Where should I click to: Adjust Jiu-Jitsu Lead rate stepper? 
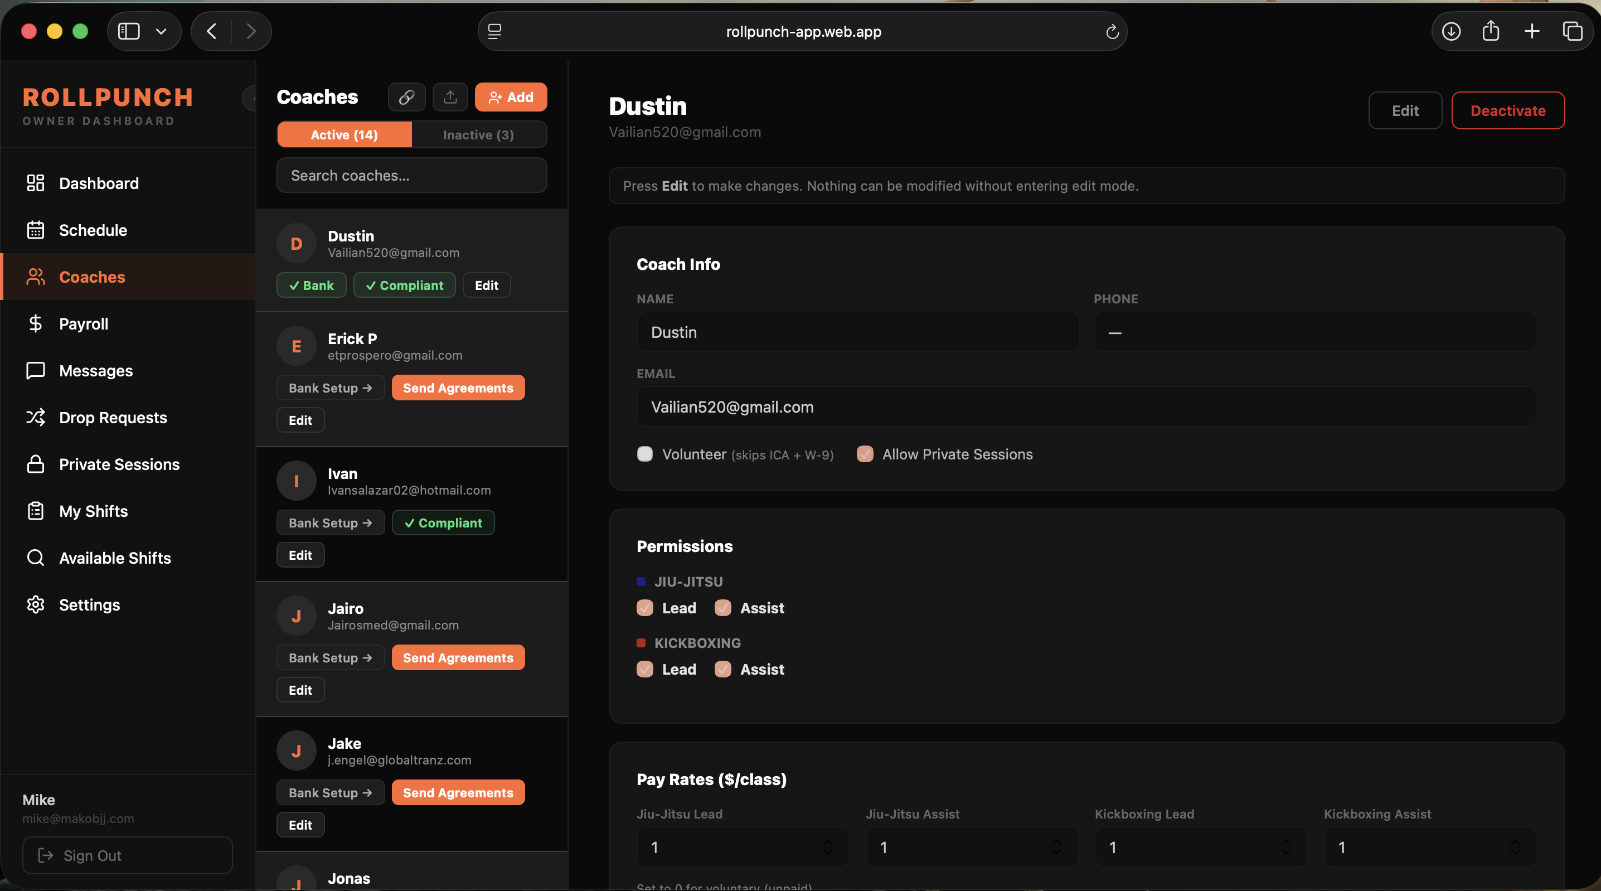[828, 847]
